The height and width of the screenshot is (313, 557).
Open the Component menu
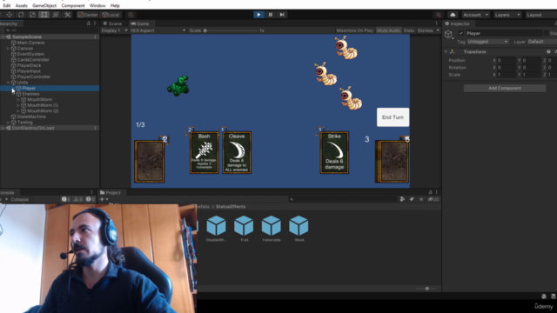click(73, 6)
